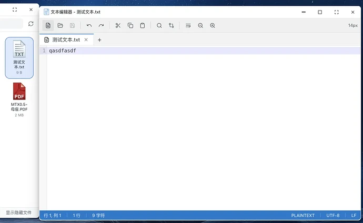Change the UTF-8 encoding in status bar

pyautogui.click(x=332, y=216)
